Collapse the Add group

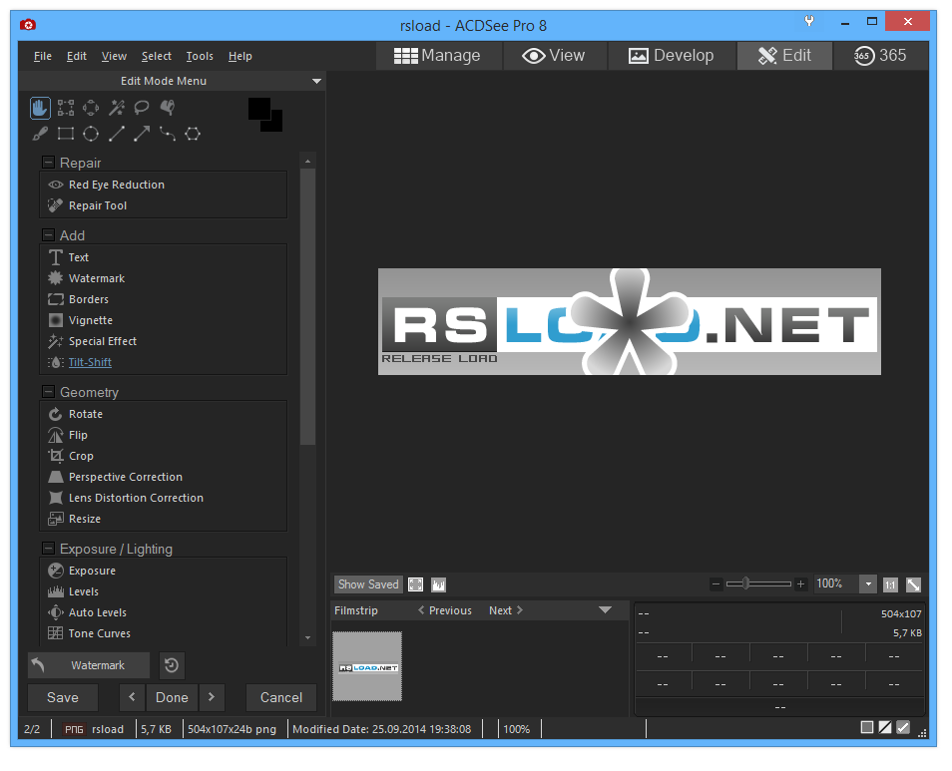pyautogui.click(x=49, y=234)
